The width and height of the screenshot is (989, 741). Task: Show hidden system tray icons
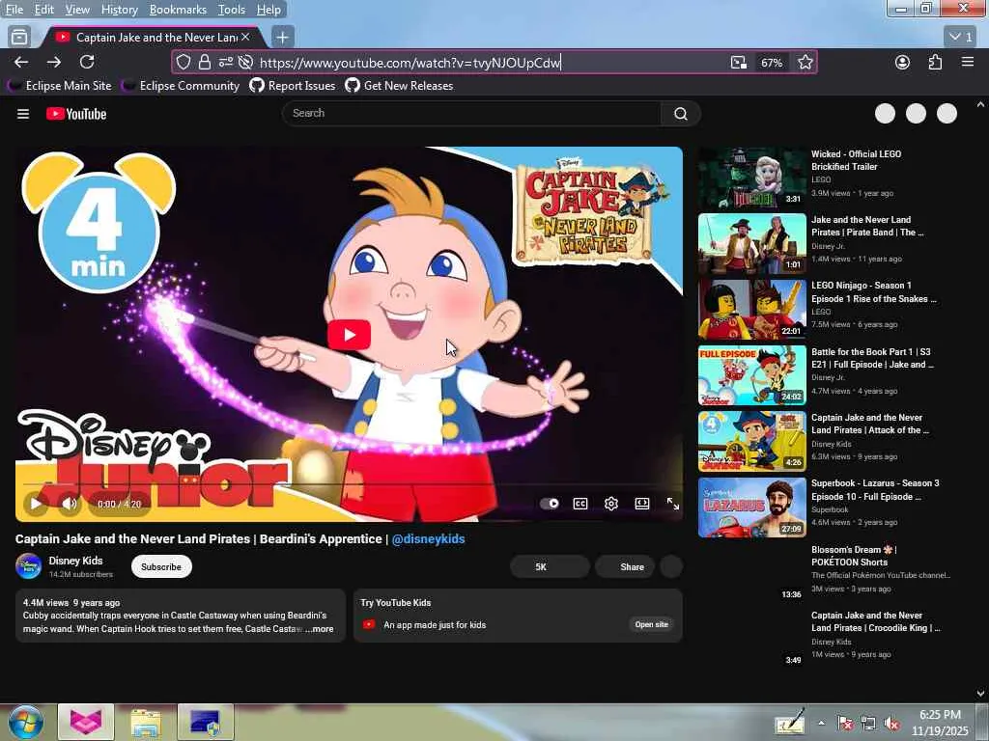coord(821,723)
